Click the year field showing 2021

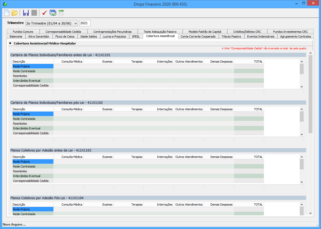click(x=85, y=23)
